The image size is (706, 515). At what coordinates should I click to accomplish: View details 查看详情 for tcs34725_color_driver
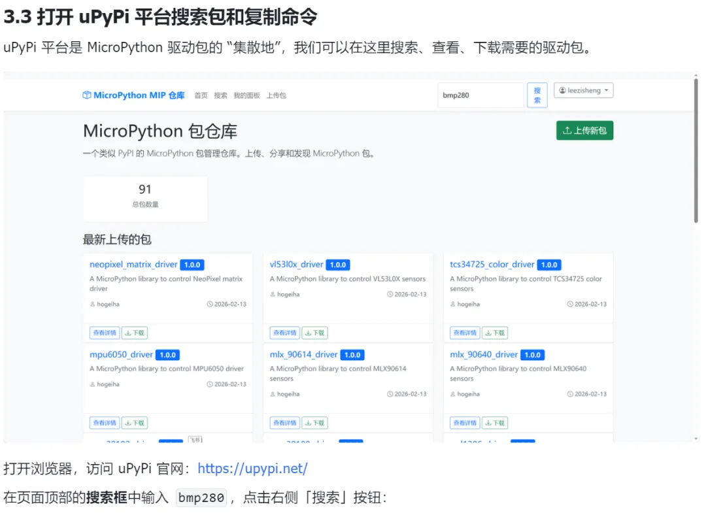pos(465,333)
